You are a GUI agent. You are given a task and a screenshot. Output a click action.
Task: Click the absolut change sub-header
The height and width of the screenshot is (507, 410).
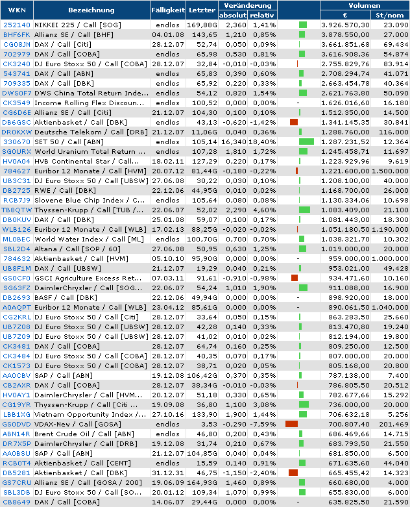click(x=233, y=15)
